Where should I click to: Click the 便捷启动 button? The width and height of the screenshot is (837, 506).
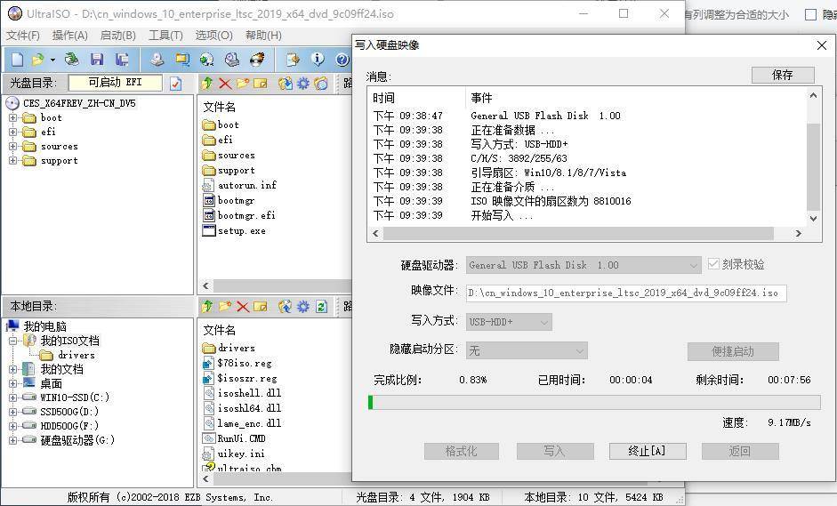click(x=733, y=351)
